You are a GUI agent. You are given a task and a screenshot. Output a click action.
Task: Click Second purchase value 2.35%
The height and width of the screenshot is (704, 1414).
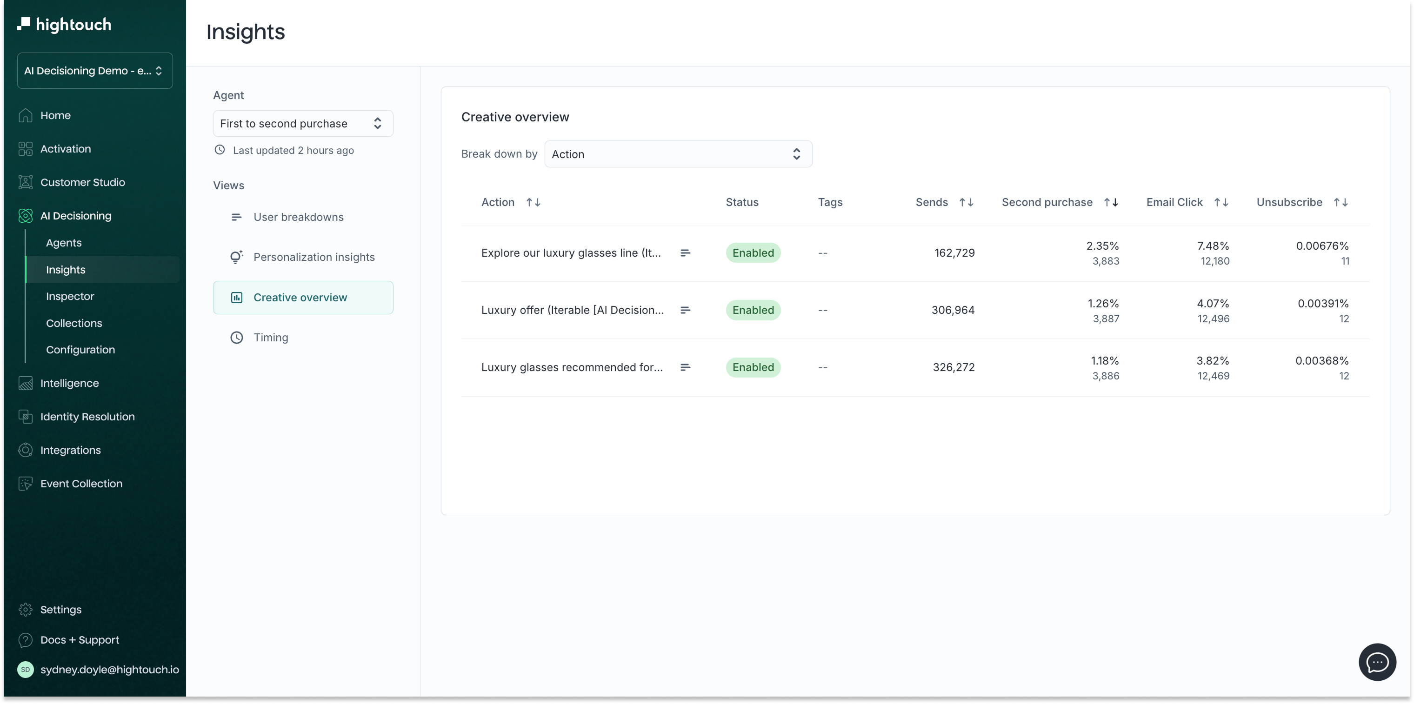click(x=1102, y=246)
